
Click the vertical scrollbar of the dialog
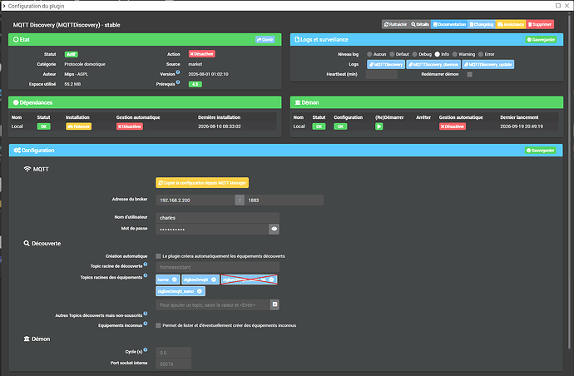pyautogui.click(x=569, y=181)
